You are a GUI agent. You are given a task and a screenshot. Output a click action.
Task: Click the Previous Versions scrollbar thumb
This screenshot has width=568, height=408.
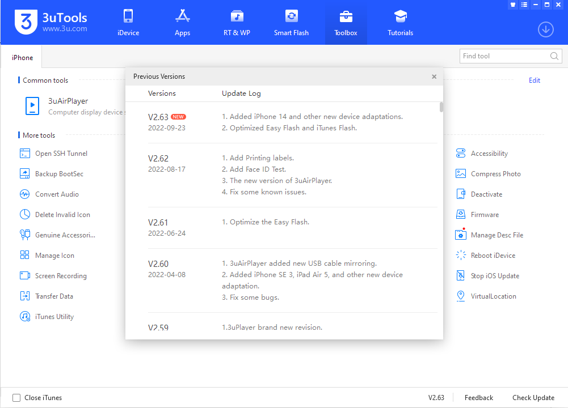(x=441, y=107)
